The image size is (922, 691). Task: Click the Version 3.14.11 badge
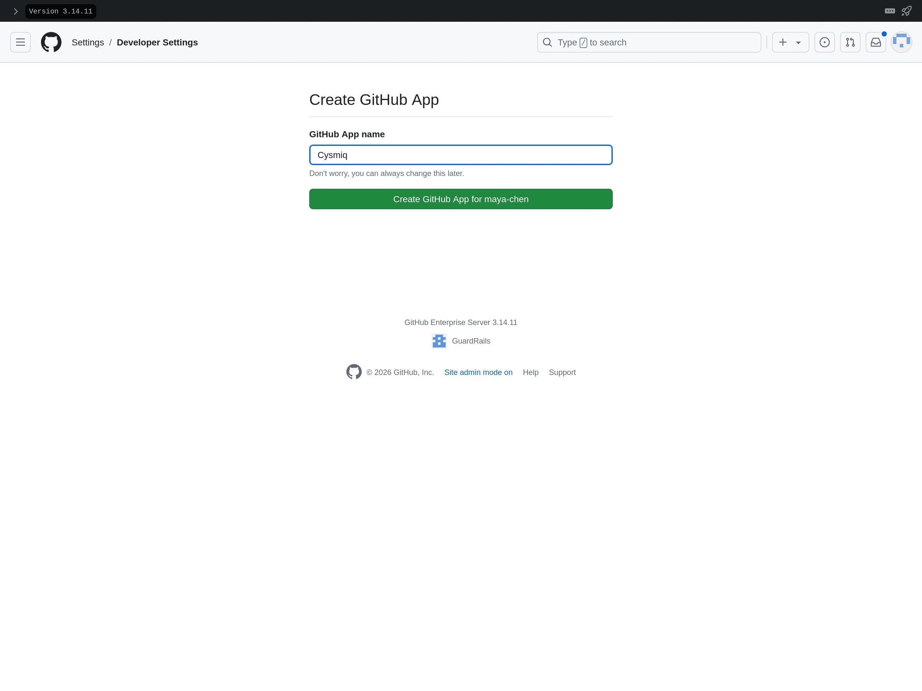tap(61, 11)
